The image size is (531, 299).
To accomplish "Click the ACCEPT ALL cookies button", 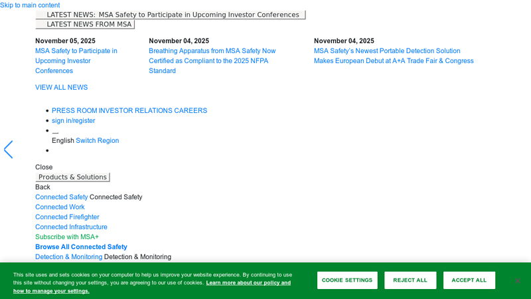I will tap(469, 280).
